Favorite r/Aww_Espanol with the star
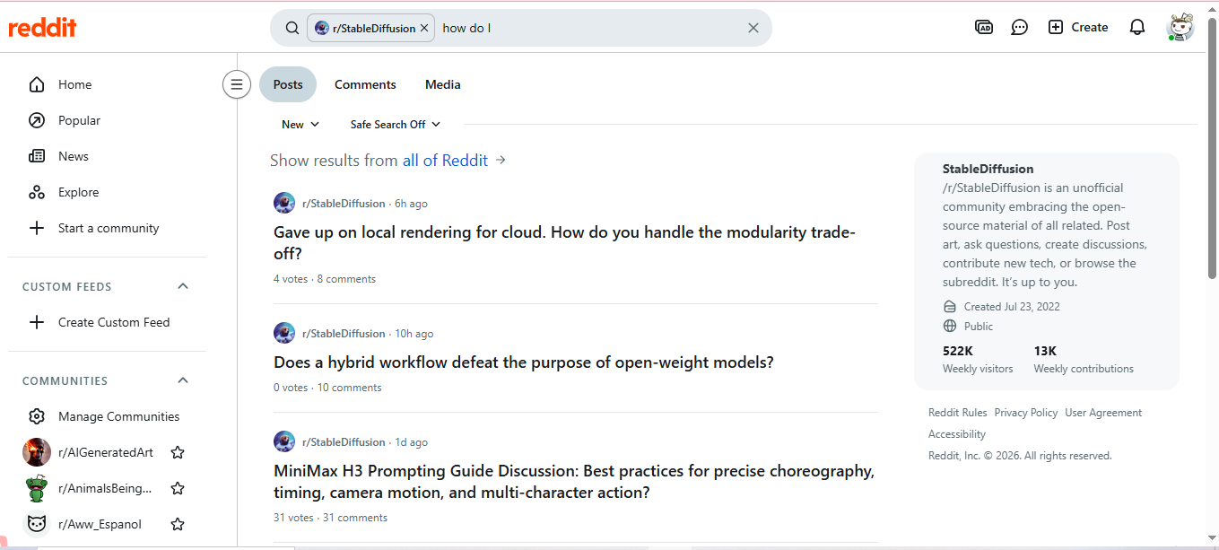 pos(178,524)
